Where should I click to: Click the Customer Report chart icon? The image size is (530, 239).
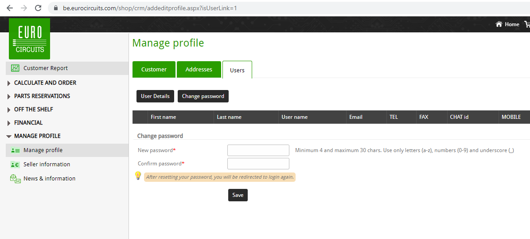[15, 68]
